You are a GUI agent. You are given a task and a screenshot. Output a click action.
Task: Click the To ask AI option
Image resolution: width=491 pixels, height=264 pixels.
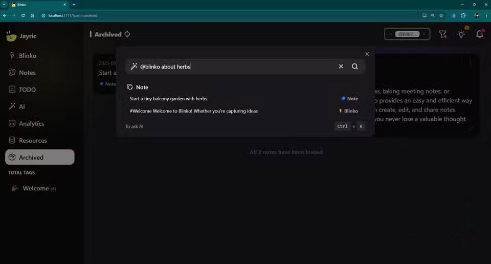tap(135, 126)
